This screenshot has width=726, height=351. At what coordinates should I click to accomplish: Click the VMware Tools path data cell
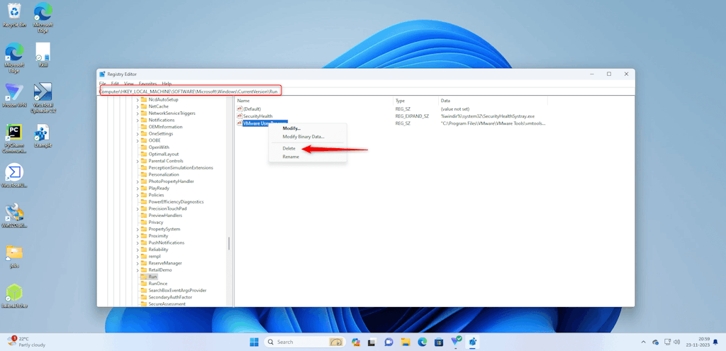tap(493, 123)
